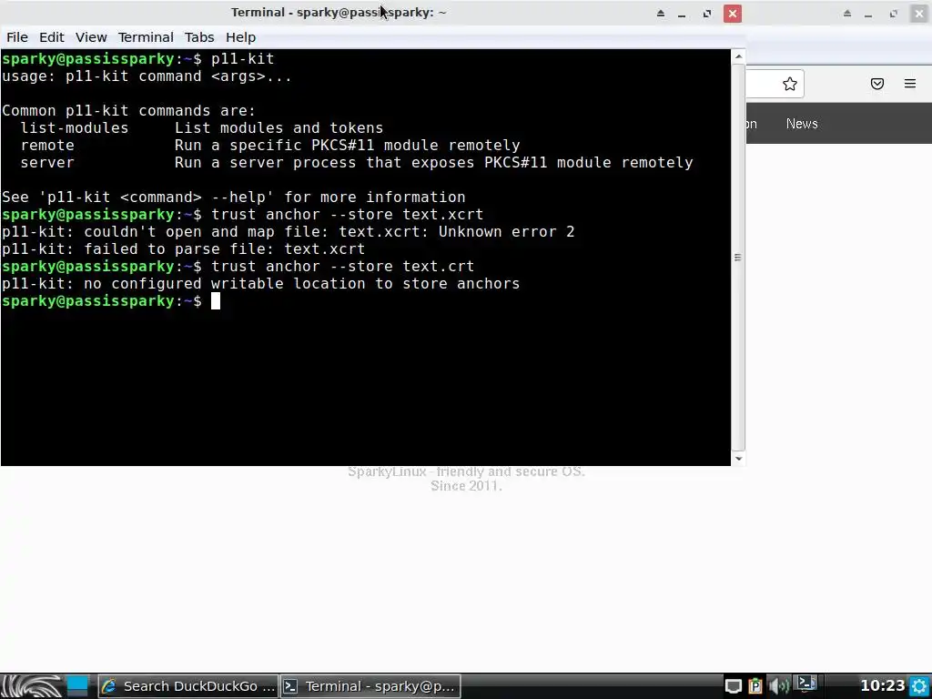Close the Terminal window

click(x=733, y=13)
